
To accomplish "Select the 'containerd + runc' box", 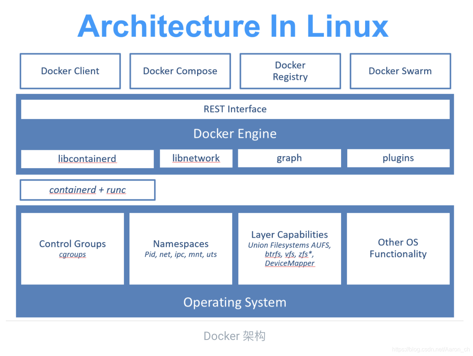I will click(x=87, y=190).
